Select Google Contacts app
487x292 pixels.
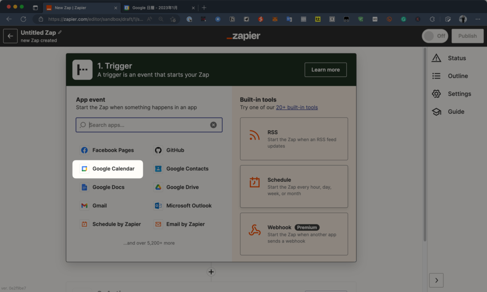(182, 169)
